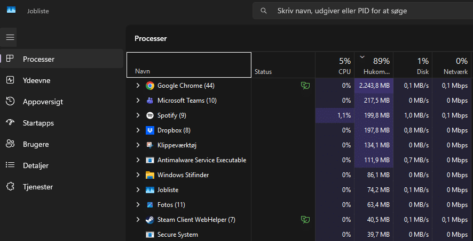Expand the Google Chrome (44) group
Viewport: 473px width, 241px height.
[138, 86]
